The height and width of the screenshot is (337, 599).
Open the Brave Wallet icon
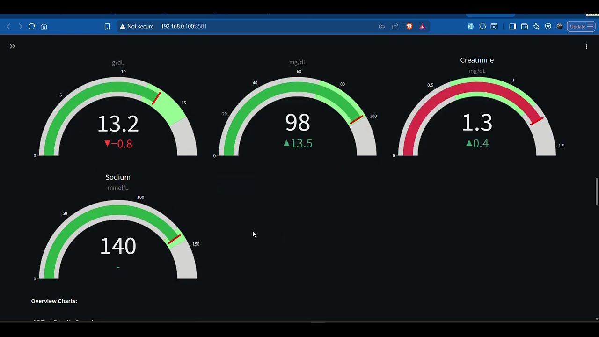coord(525,27)
